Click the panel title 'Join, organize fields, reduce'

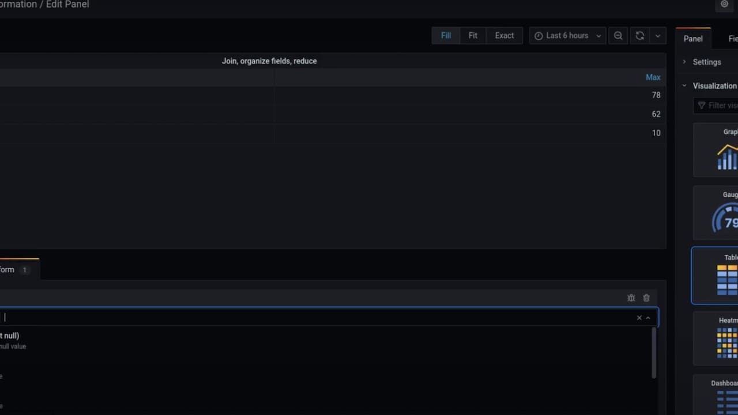[269, 61]
